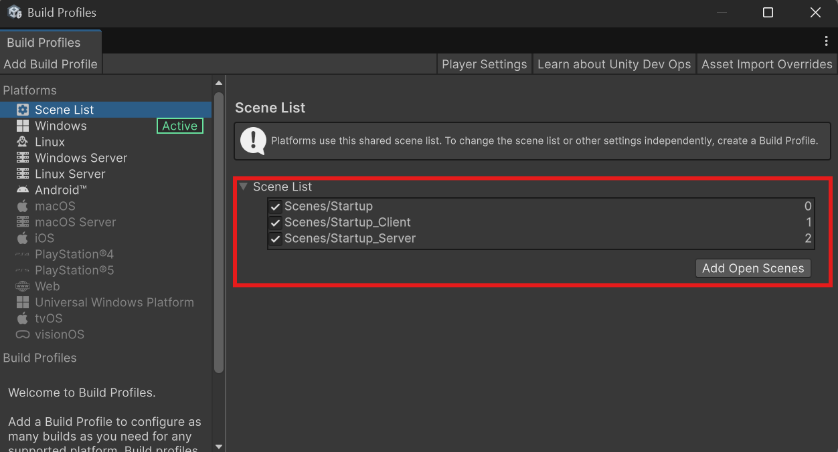
Task: Select the Windows platform icon
Action: [x=23, y=126]
